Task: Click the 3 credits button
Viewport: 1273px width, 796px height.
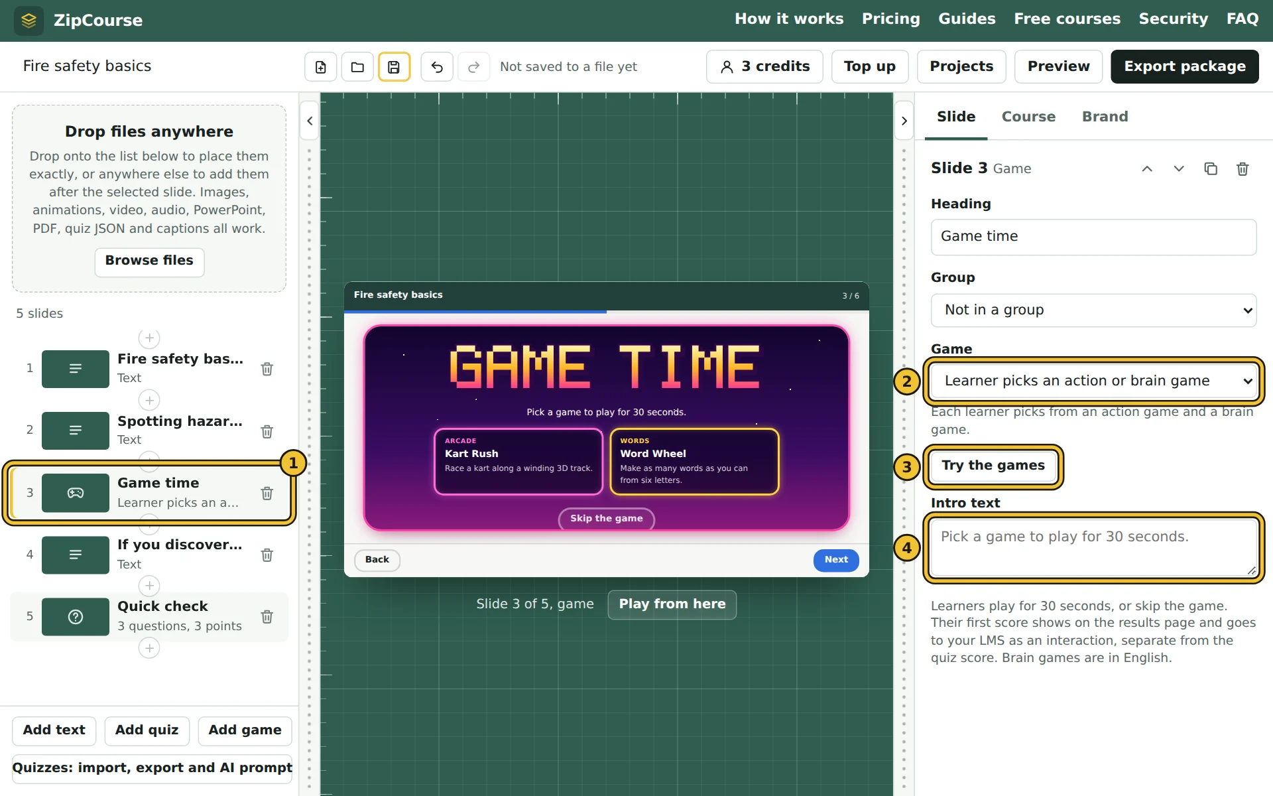Action: coord(764,67)
